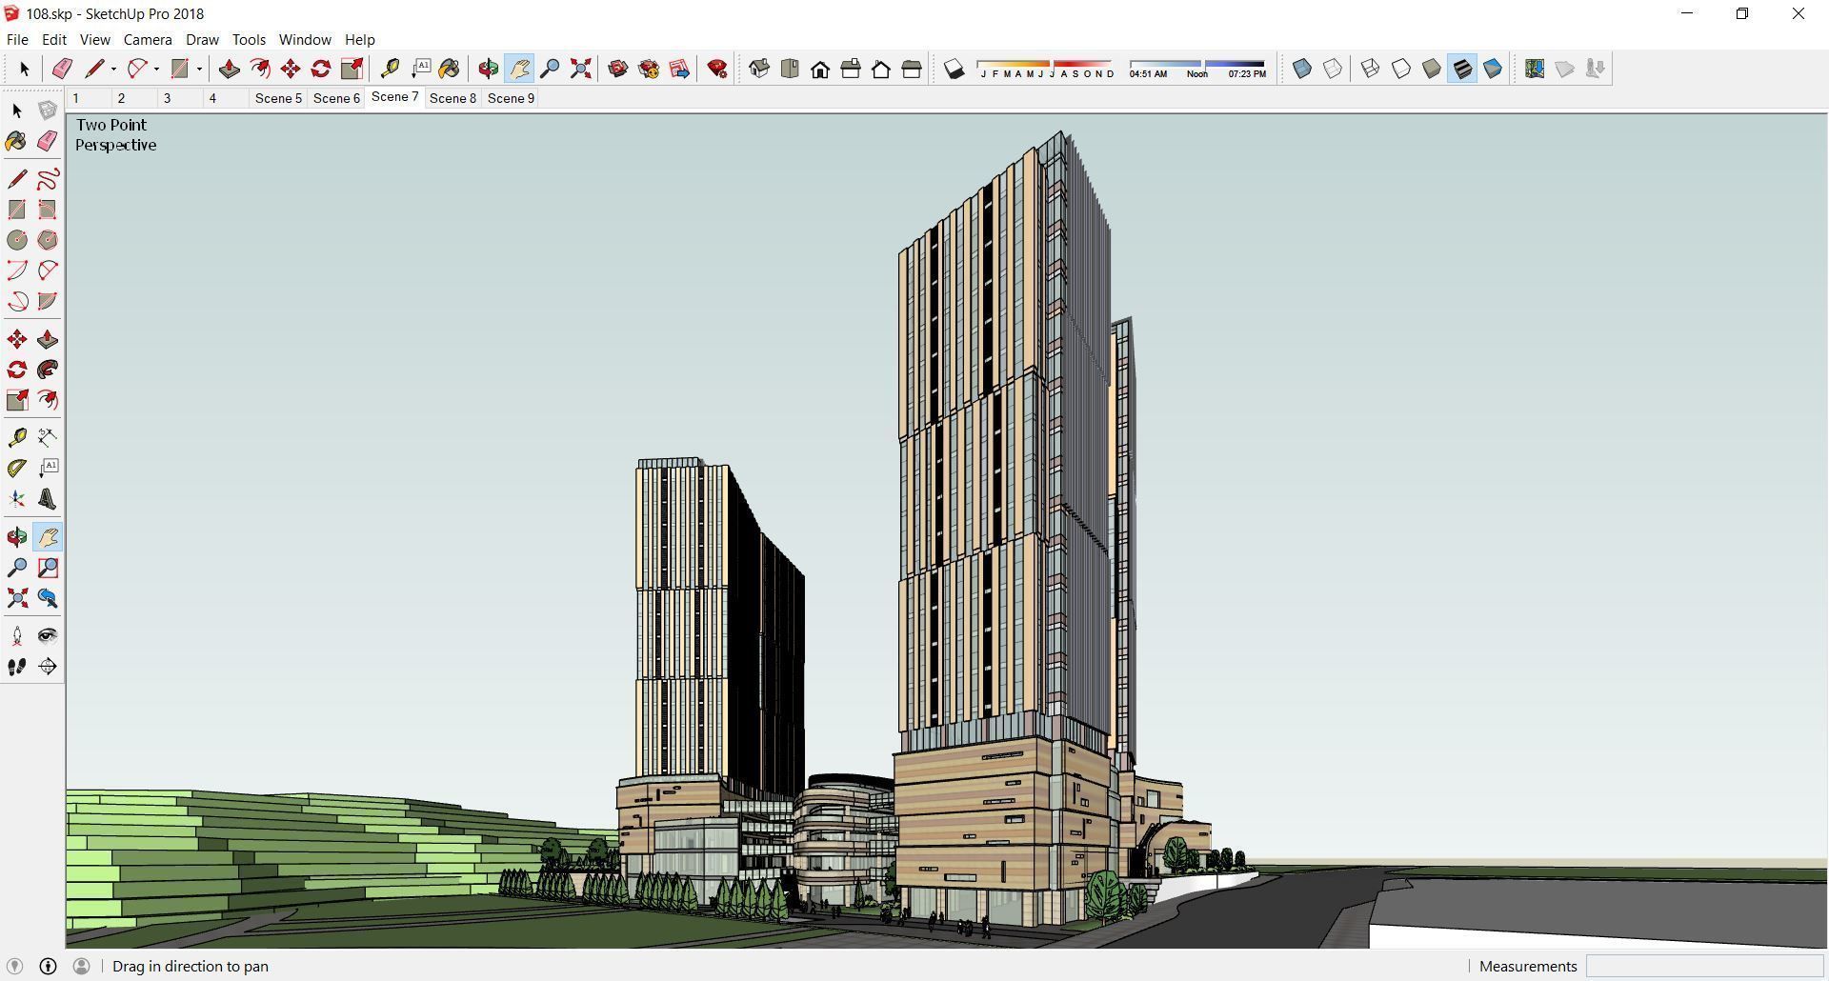Enable Monochrome face style
This screenshot has height=981, width=1829.
[1493, 69]
